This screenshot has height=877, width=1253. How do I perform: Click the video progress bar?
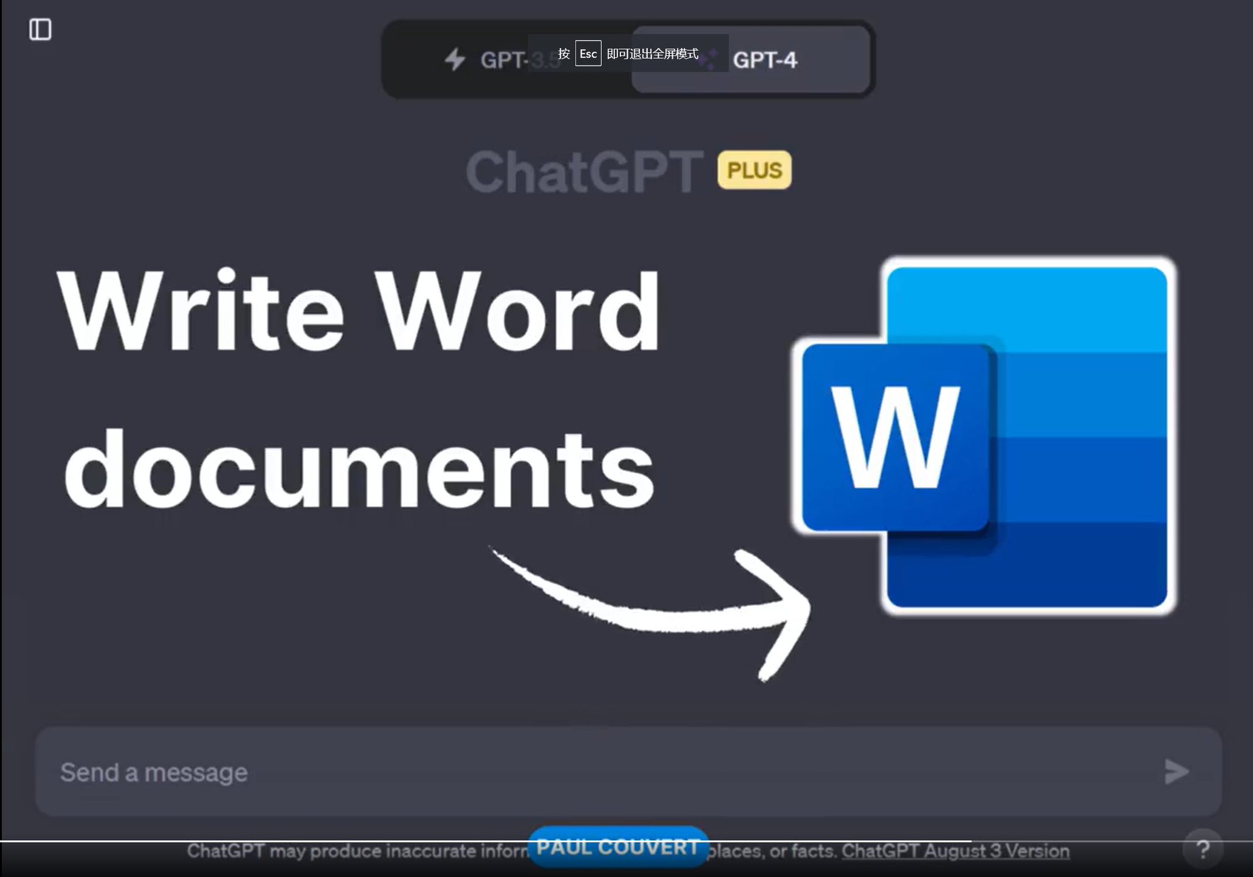[626, 842]
